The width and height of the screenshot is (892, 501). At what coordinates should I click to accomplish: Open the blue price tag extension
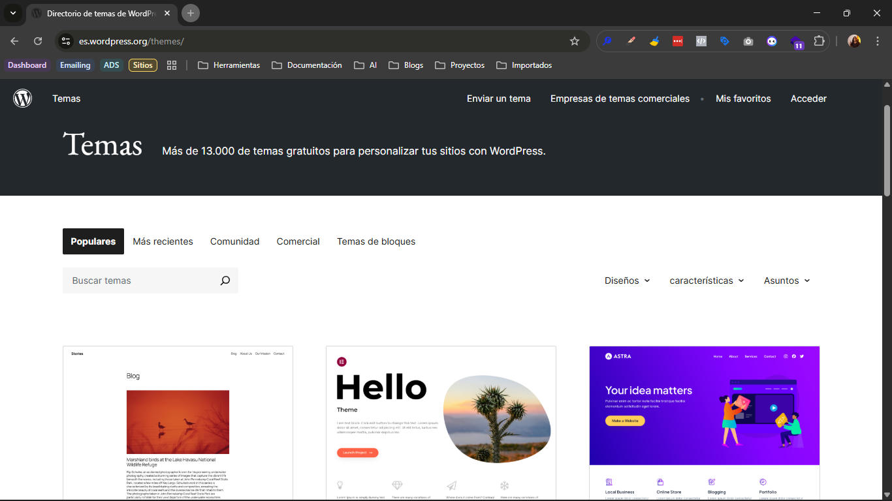tap(725, 40)
